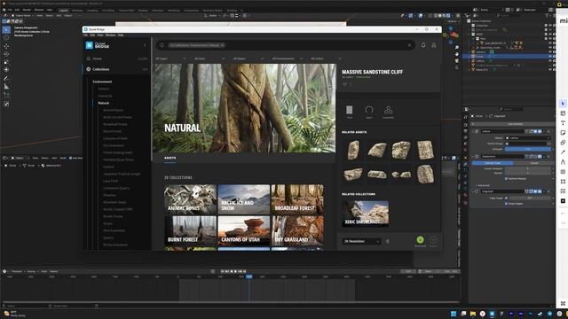Click Add Modifier button in properties
This screenshot has width=568, height=319.
pos(515,124)
